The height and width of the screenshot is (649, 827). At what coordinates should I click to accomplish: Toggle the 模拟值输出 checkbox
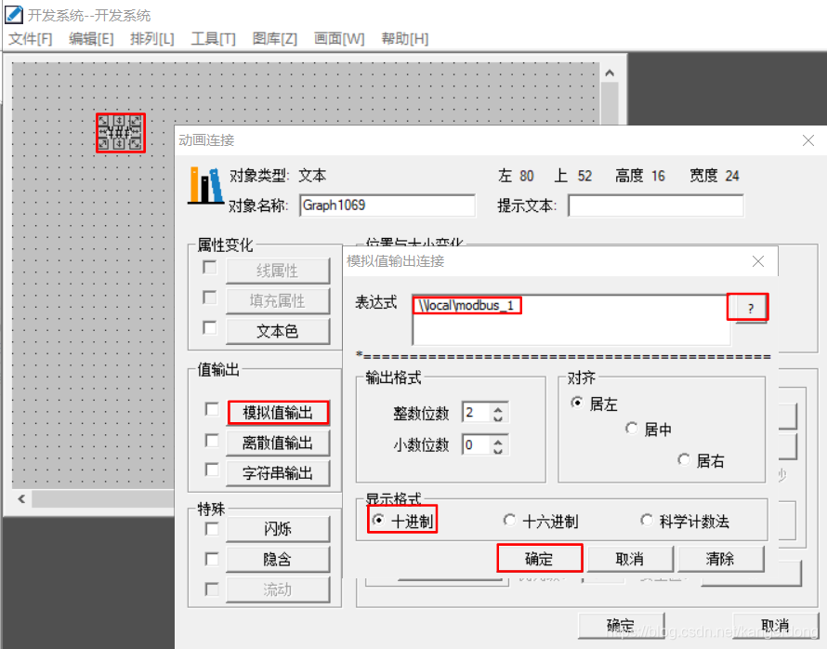coord(212,409)
